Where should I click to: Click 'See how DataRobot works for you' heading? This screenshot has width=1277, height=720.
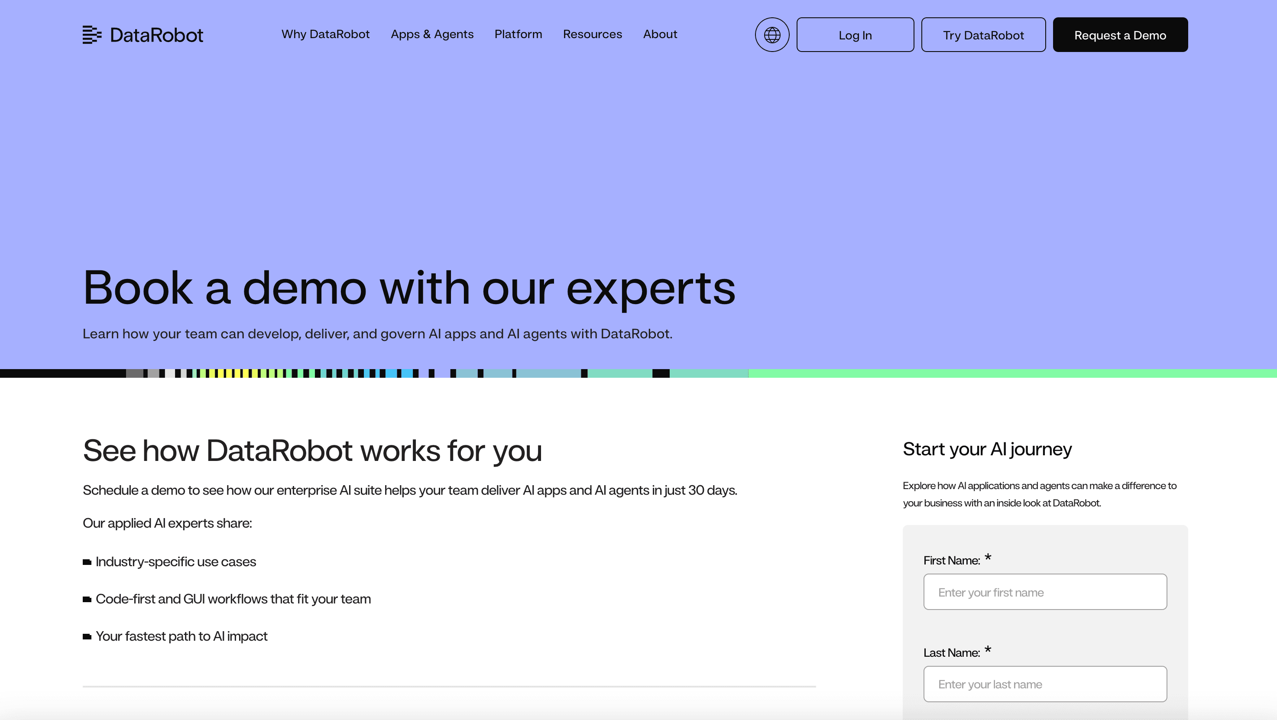[312, 451]
